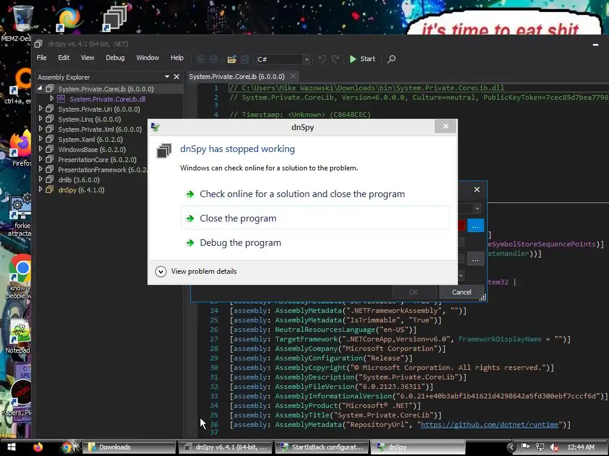
Task: Switch to StartIsBack configuration taskbar window
Action: [x=322, y=447]
